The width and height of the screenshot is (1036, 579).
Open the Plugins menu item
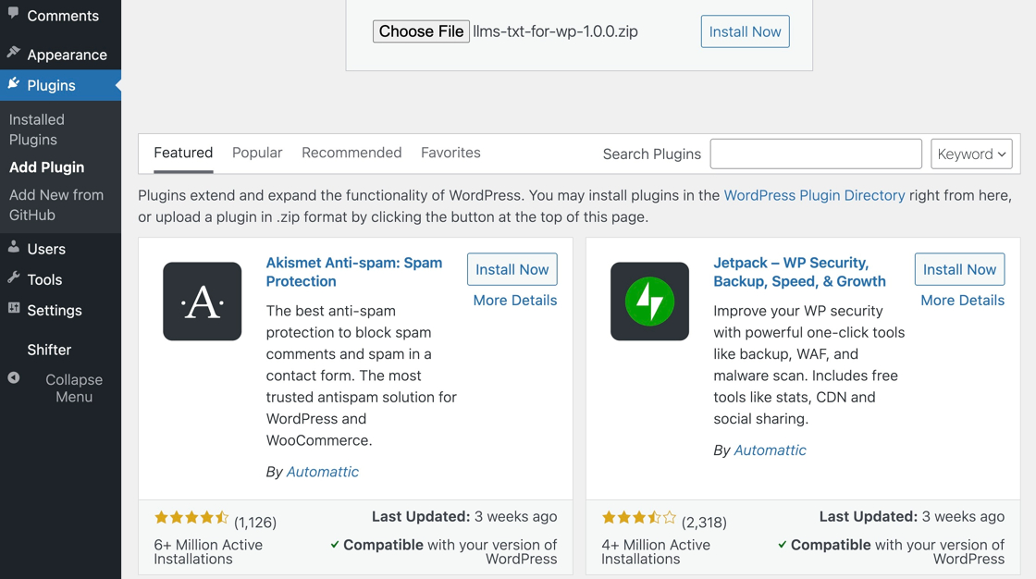60,85
